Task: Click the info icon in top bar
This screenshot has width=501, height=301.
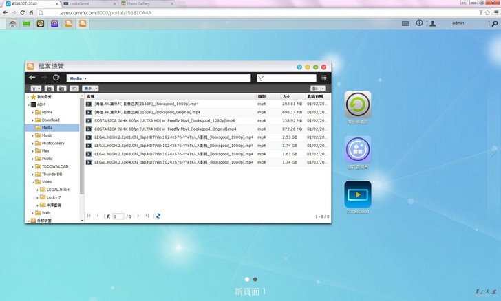Action: 419,23
